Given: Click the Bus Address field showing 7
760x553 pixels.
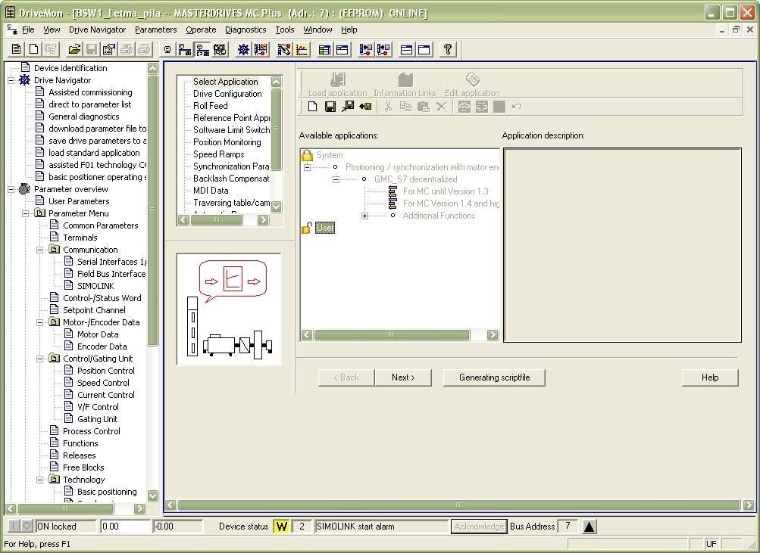Looking at the screenshot, I should [x=568, y=526].
